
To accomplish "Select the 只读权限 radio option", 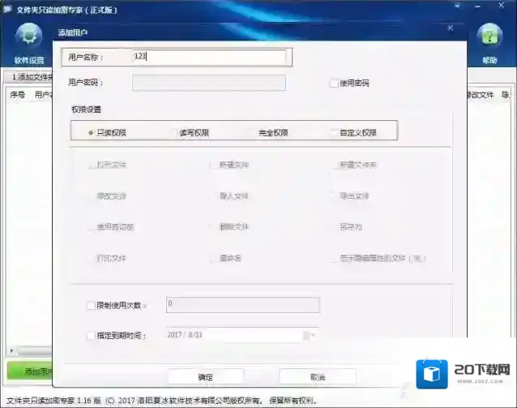I will 90,133.
